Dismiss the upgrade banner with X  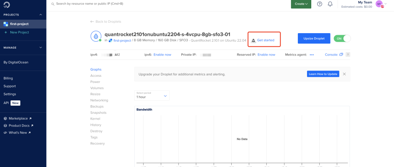coord(344,74)
